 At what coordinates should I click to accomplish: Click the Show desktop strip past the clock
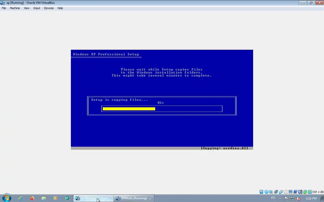pyautogui.click(x=322, y=198)
